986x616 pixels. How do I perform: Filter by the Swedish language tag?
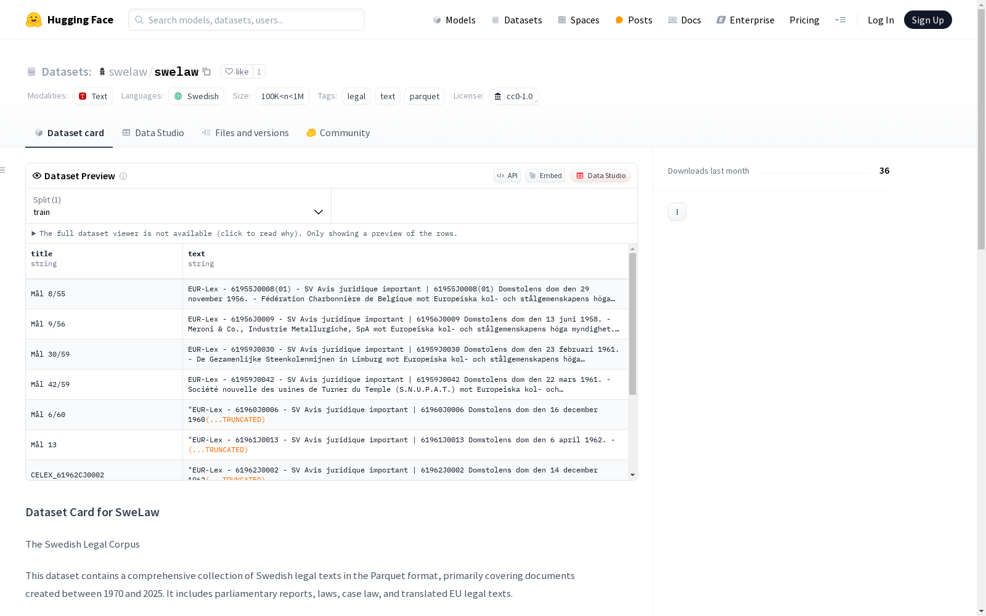coord(197,96)
